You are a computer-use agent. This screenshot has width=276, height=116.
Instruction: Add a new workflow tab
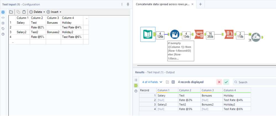(x=200, y=4)
